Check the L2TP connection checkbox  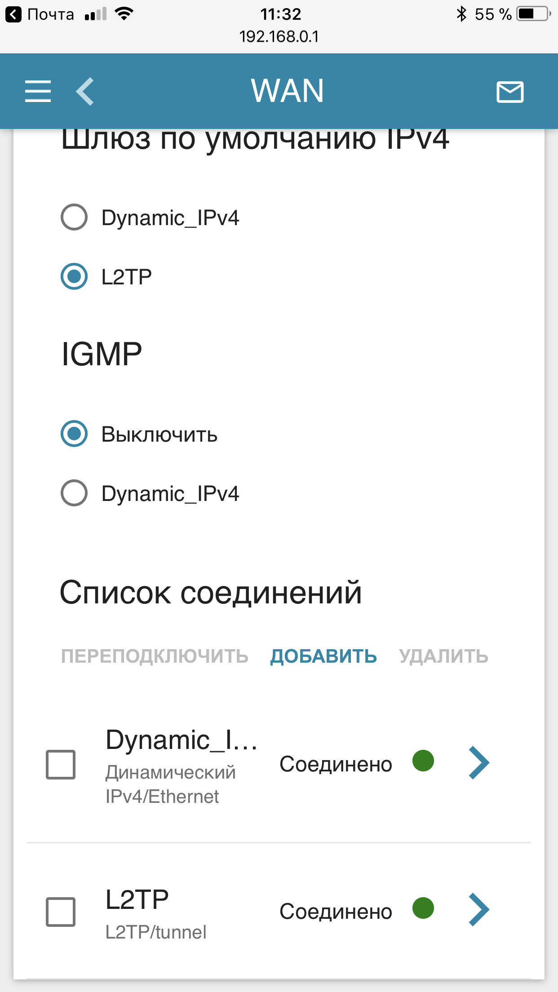[x=61, y=912]
